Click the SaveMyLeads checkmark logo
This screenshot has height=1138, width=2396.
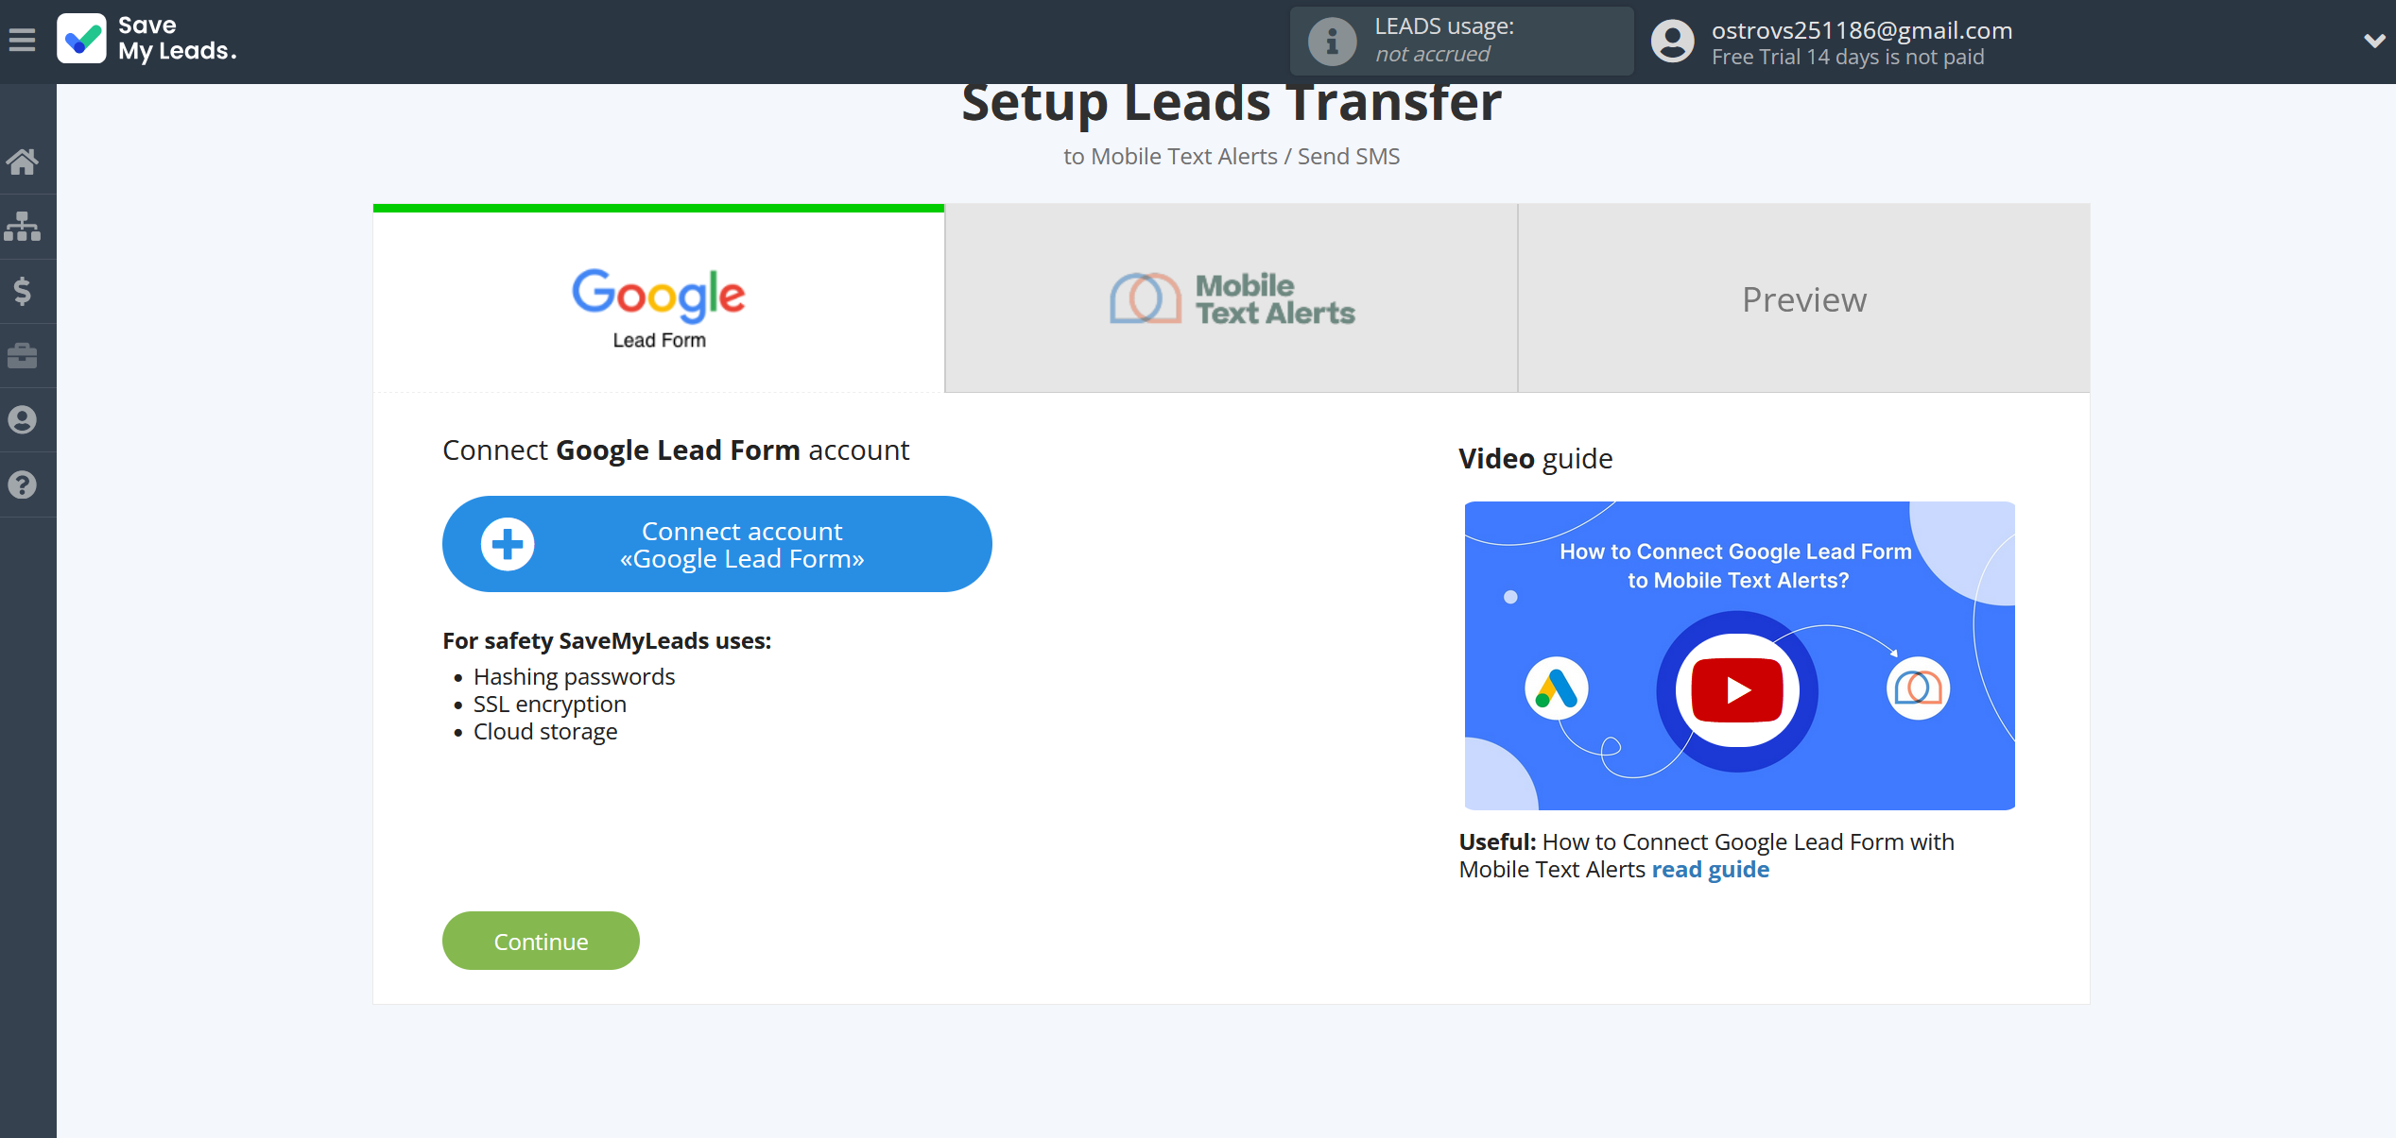point(81,39)
